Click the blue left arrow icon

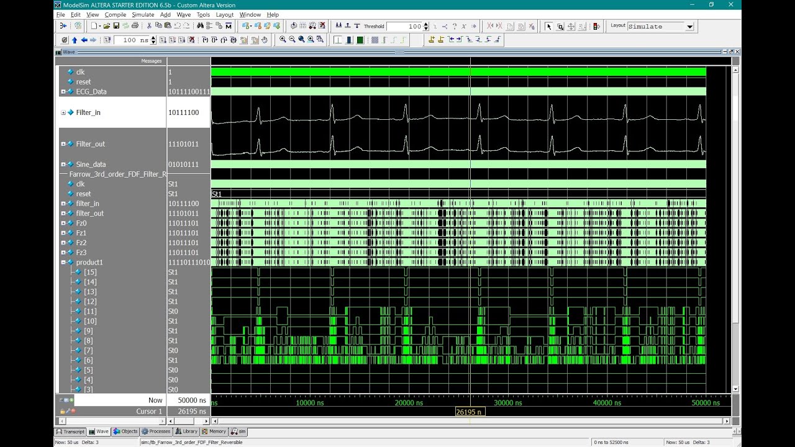[84, 40]
